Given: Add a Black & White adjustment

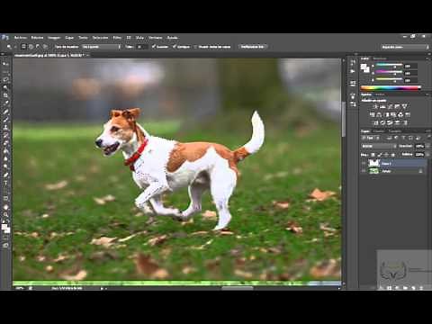Looking at the screenshot, I should coord(386,114).
